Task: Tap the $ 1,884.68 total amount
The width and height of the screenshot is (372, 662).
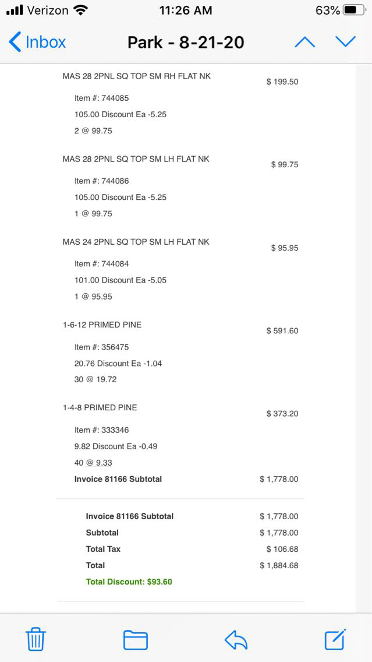Action: coord(279,565)
